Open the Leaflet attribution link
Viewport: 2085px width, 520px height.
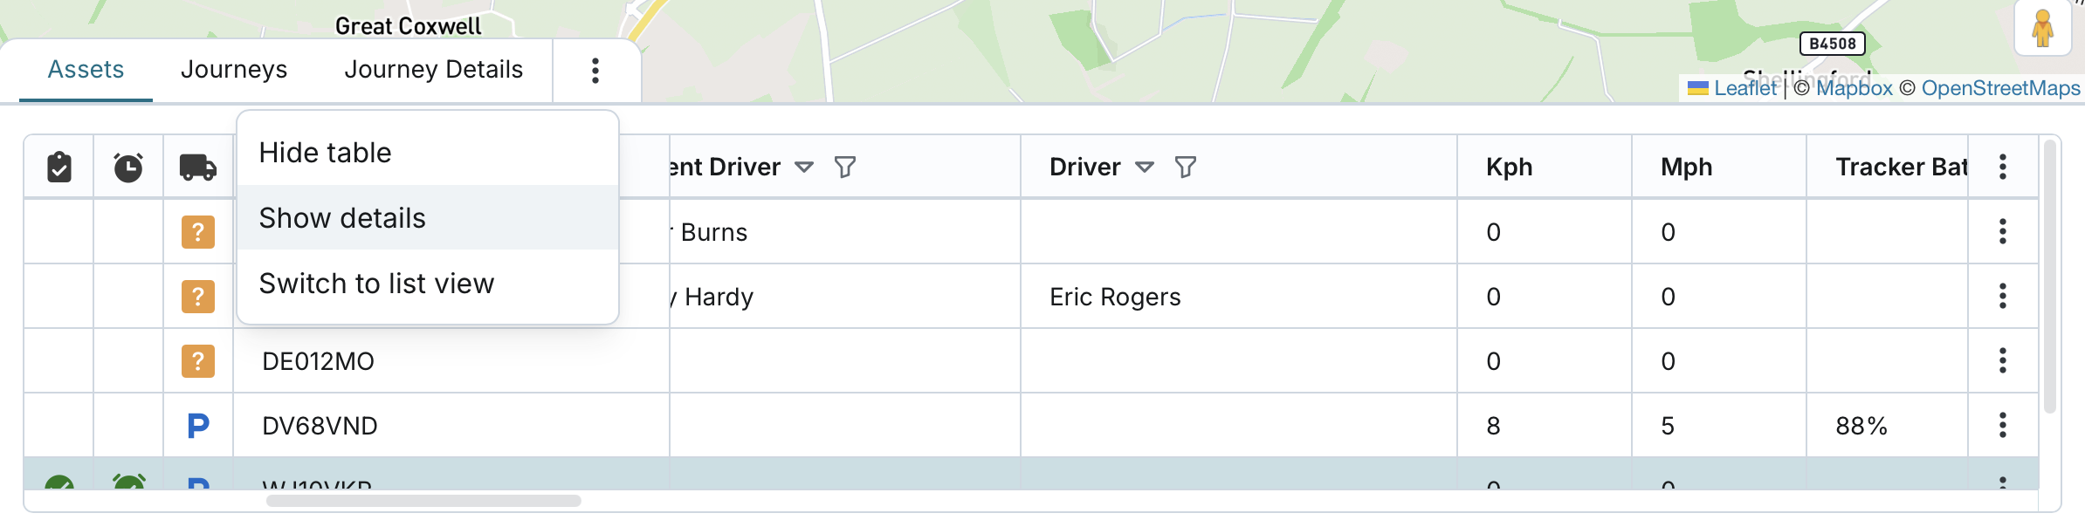[1744, 88]
